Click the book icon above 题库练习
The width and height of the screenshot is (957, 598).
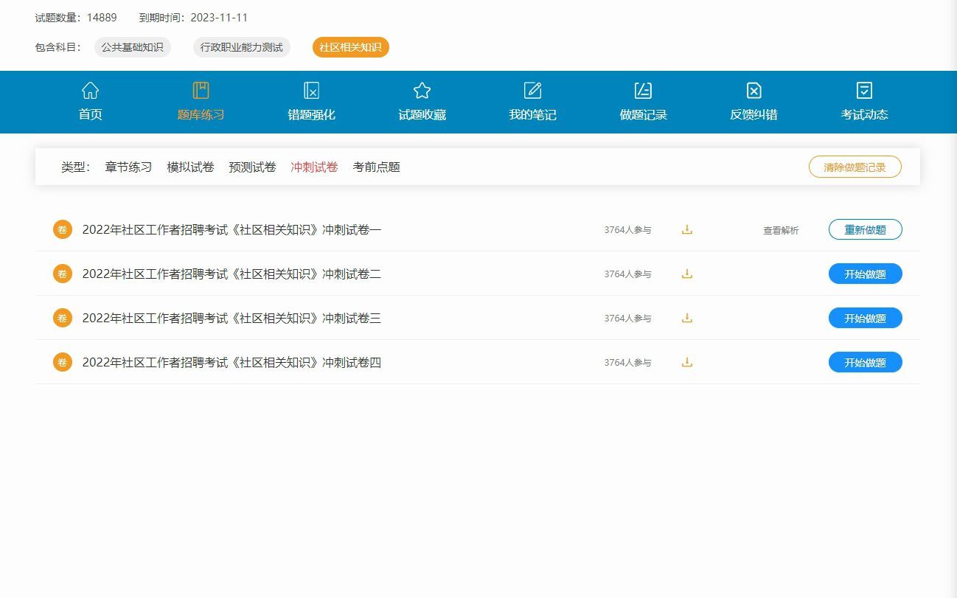pos(201,91)
